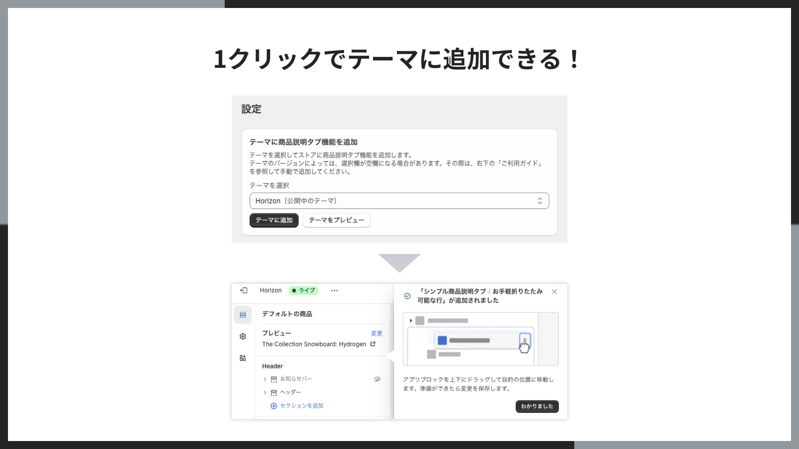The image size is (799, 449).
Task: Toggle visibility of お知らせバー
Action: pyautogui.click(x=377, y=379)
